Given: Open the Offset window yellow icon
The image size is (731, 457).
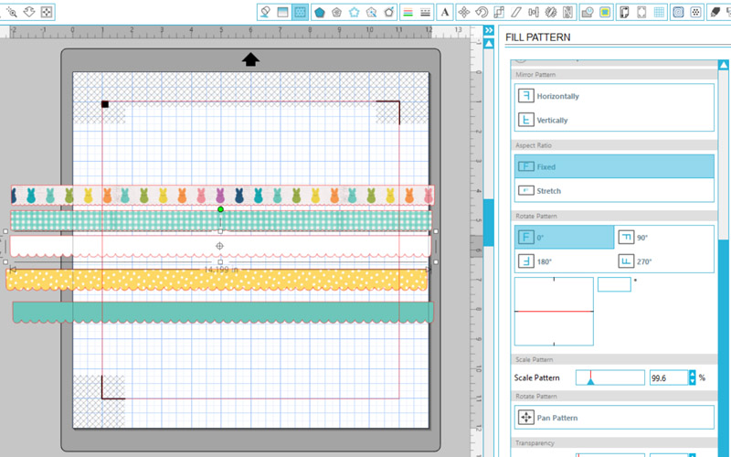Looking at the screenshot, I should click(605, 12).
